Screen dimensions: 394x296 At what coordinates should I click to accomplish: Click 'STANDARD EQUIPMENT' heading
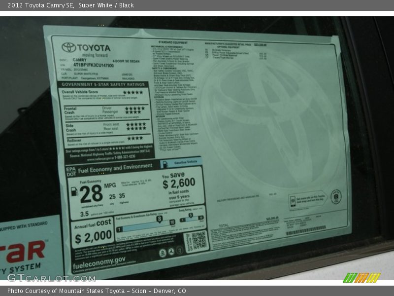(173, 42)
